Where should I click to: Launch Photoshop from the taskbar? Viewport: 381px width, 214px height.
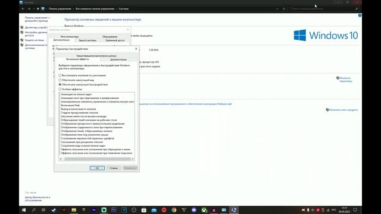point(114,210)
